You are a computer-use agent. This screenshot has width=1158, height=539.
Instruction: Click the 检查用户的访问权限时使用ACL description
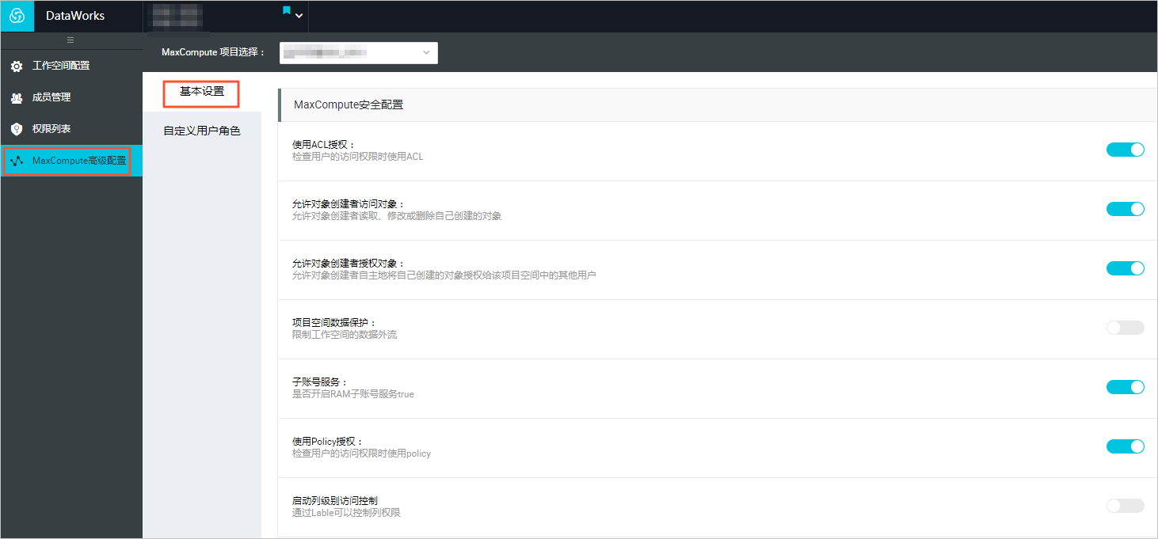(x=358, y=157)
